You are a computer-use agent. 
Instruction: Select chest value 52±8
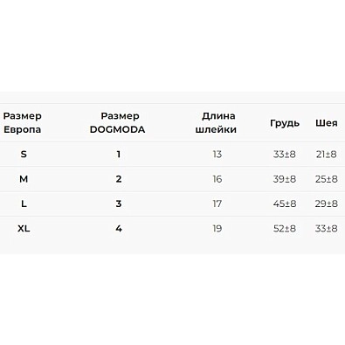pos(285,229)
